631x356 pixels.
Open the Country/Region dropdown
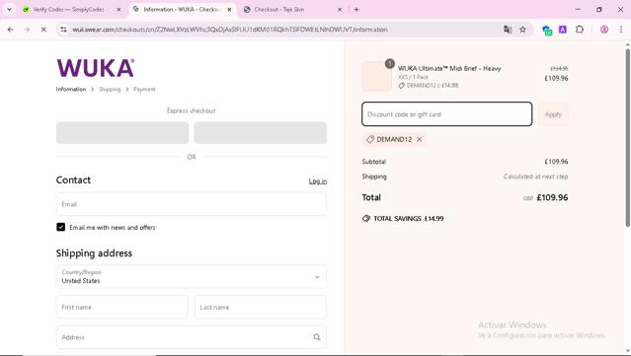coord(192,276)
